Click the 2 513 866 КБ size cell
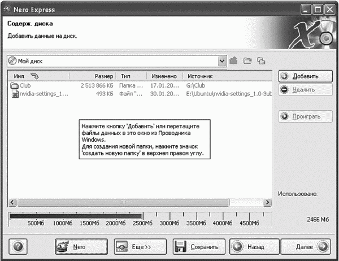Image resolution: width=339 pixels, height=261 pixels. tap(97, 85)
